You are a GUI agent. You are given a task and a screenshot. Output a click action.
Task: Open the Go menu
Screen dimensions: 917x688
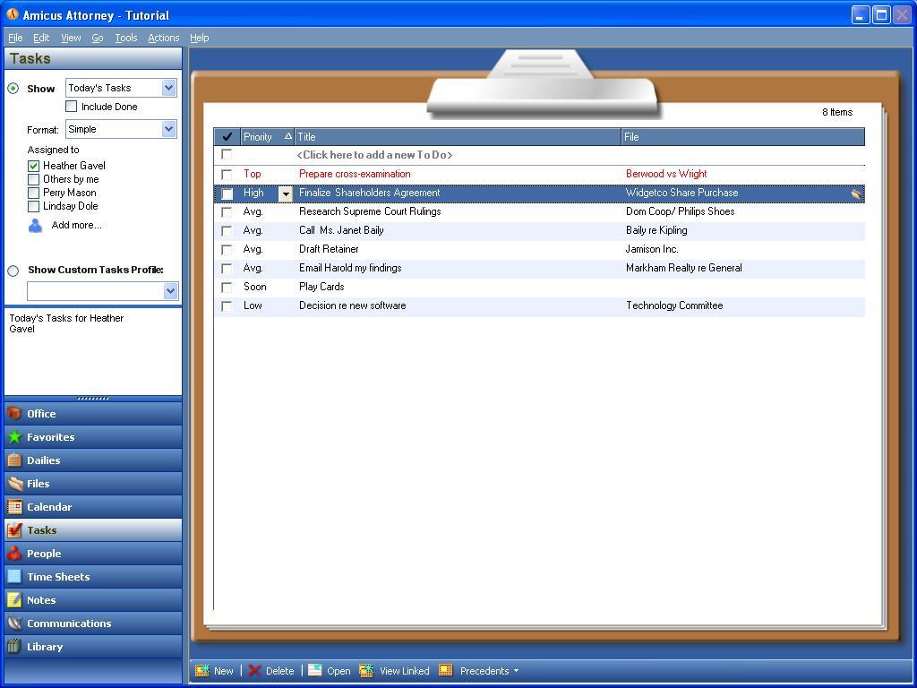(97, 38)
